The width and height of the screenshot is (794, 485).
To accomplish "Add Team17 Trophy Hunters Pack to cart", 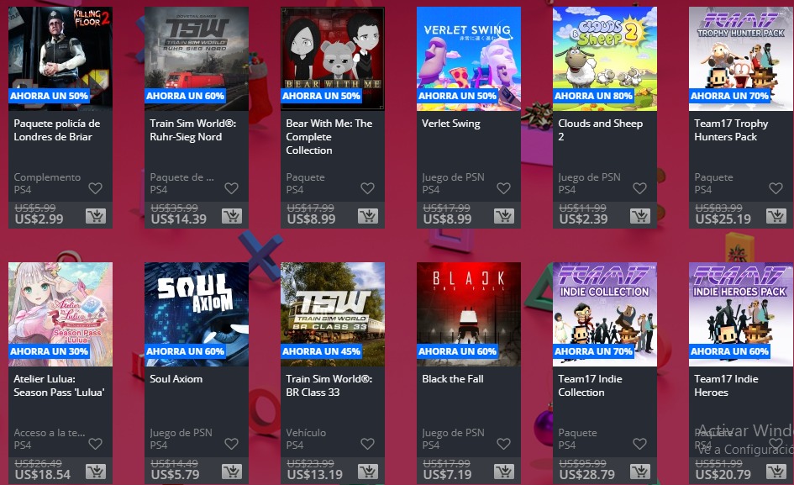I will pyautogui.click(x=776, y=216).
